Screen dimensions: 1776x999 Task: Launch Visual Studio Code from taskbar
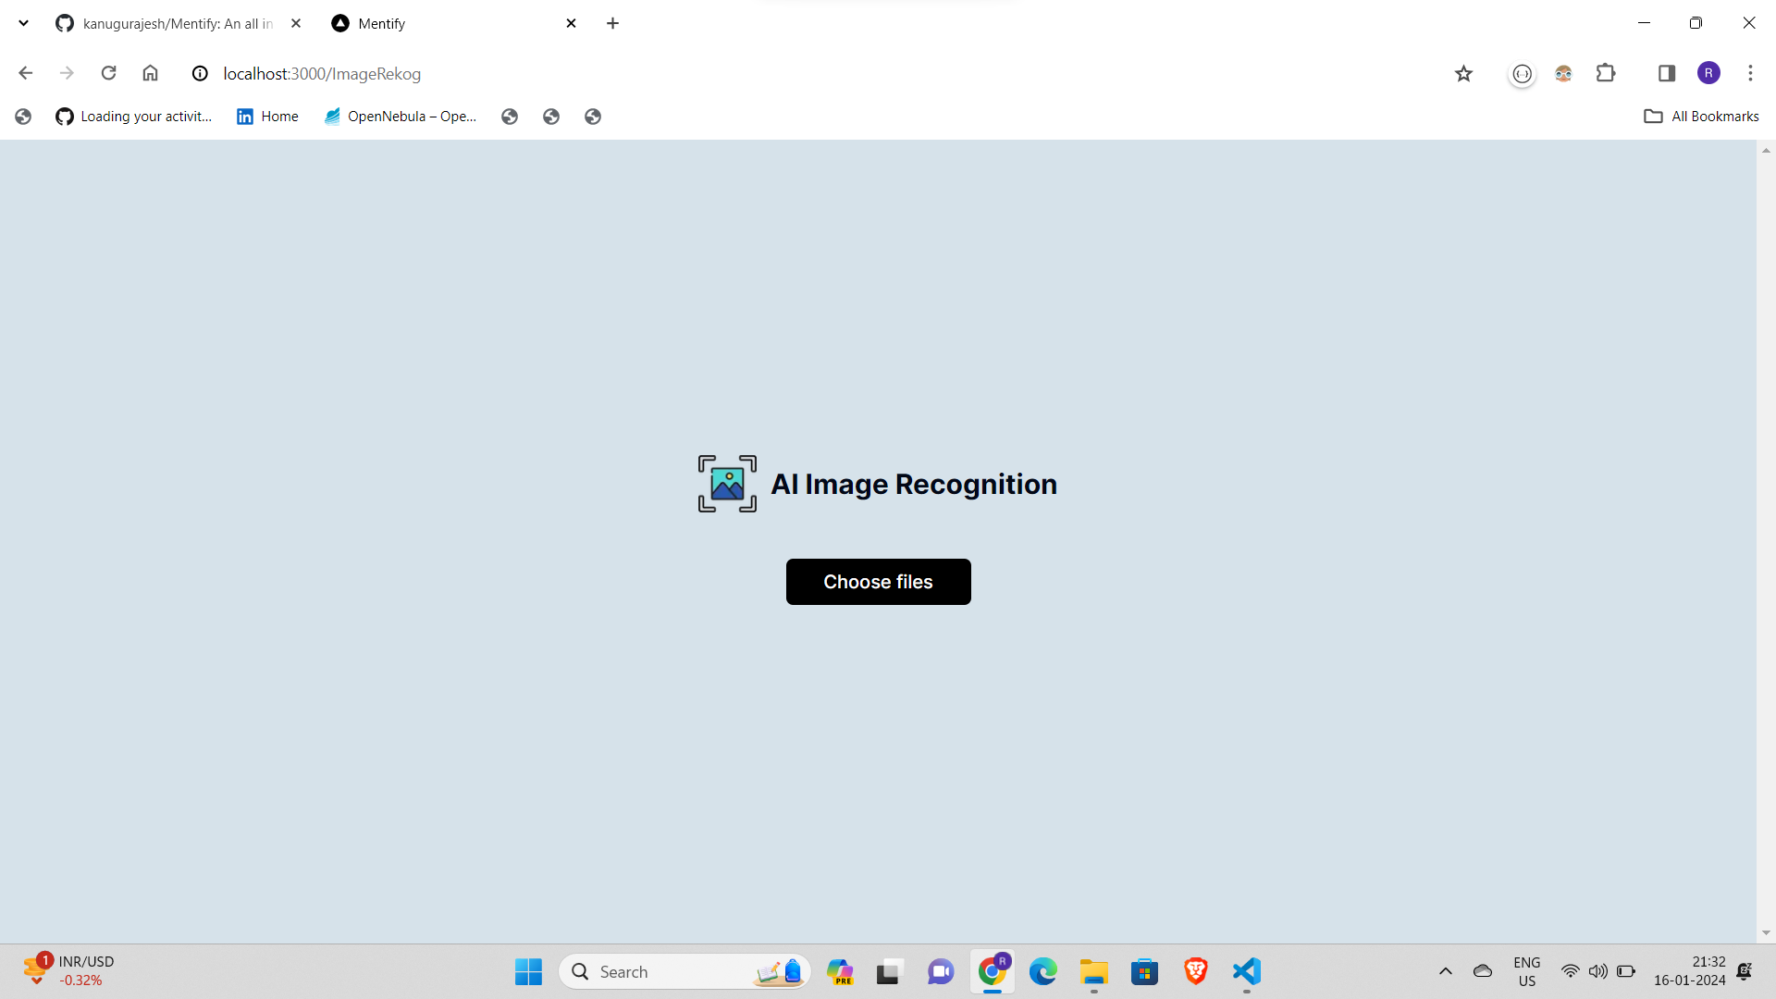[x=1246, y=971]
